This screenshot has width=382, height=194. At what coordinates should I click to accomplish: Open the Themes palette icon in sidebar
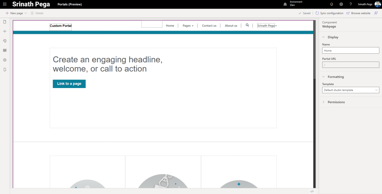click(5, 41)
